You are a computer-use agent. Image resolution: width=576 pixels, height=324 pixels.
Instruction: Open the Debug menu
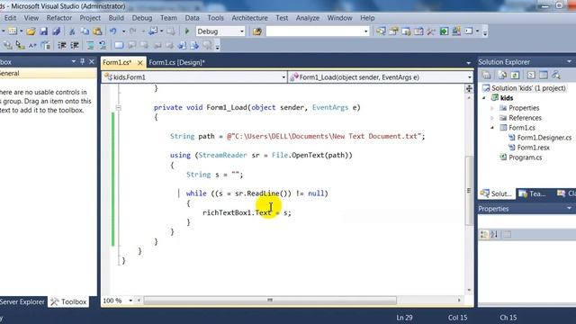142,18
